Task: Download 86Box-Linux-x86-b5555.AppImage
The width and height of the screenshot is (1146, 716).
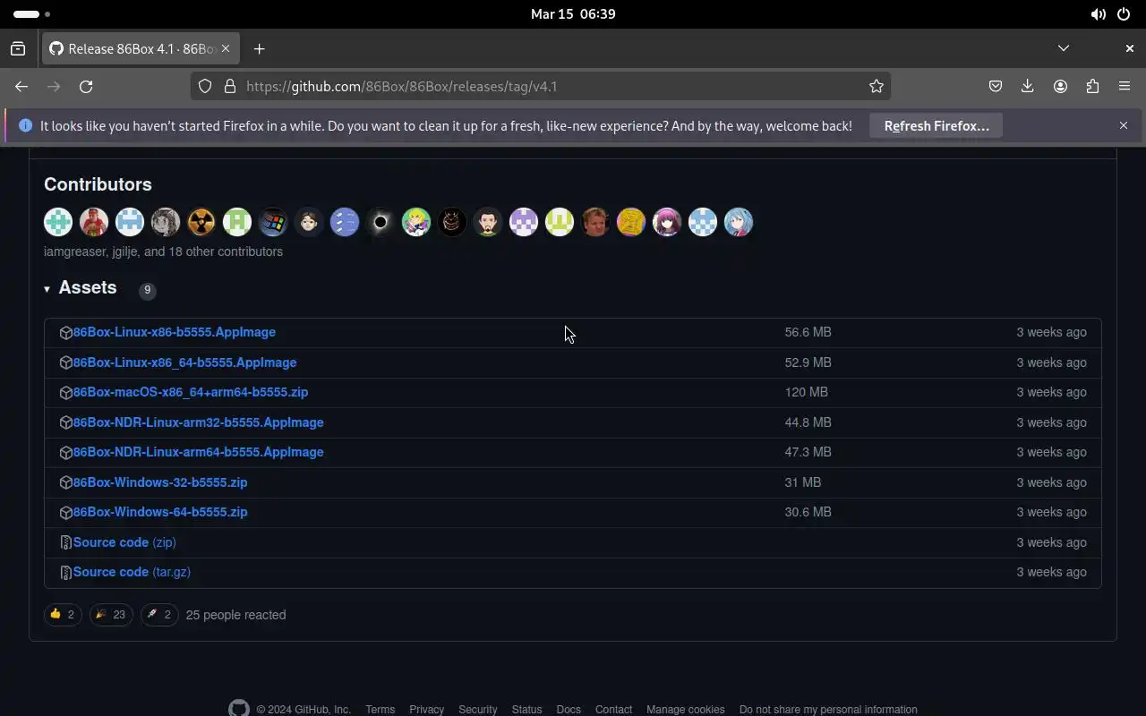Action: tap(174, 332)
